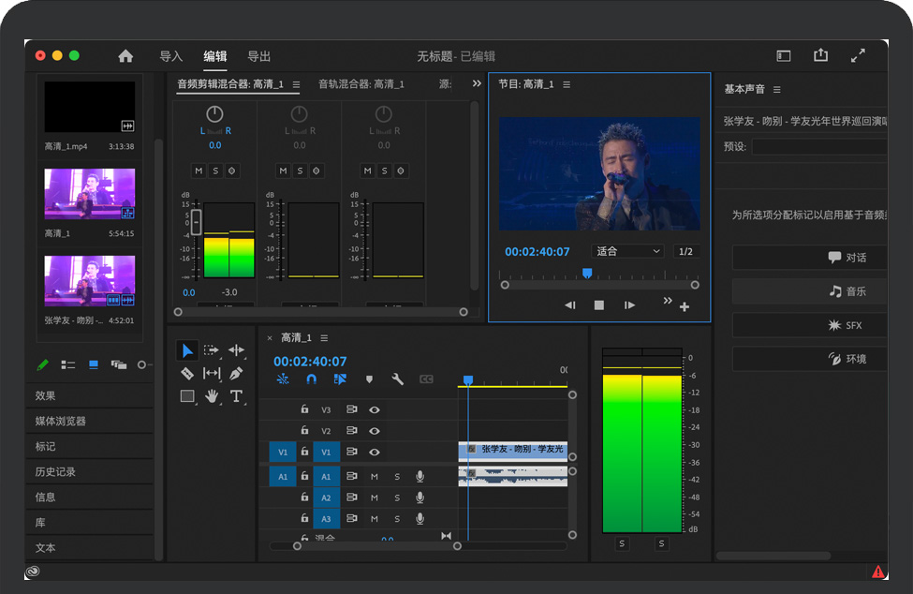
Task: Open timeline display settings wrench
Action: tap(397, 379)
